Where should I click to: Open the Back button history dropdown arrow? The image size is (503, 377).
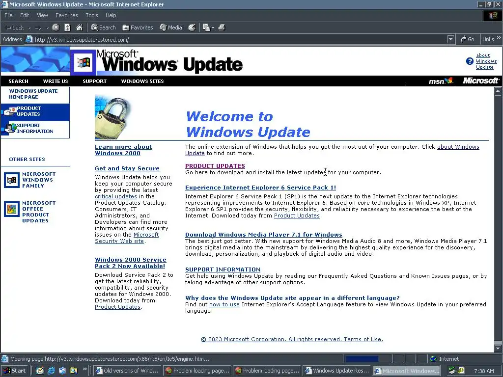[29, 28]
